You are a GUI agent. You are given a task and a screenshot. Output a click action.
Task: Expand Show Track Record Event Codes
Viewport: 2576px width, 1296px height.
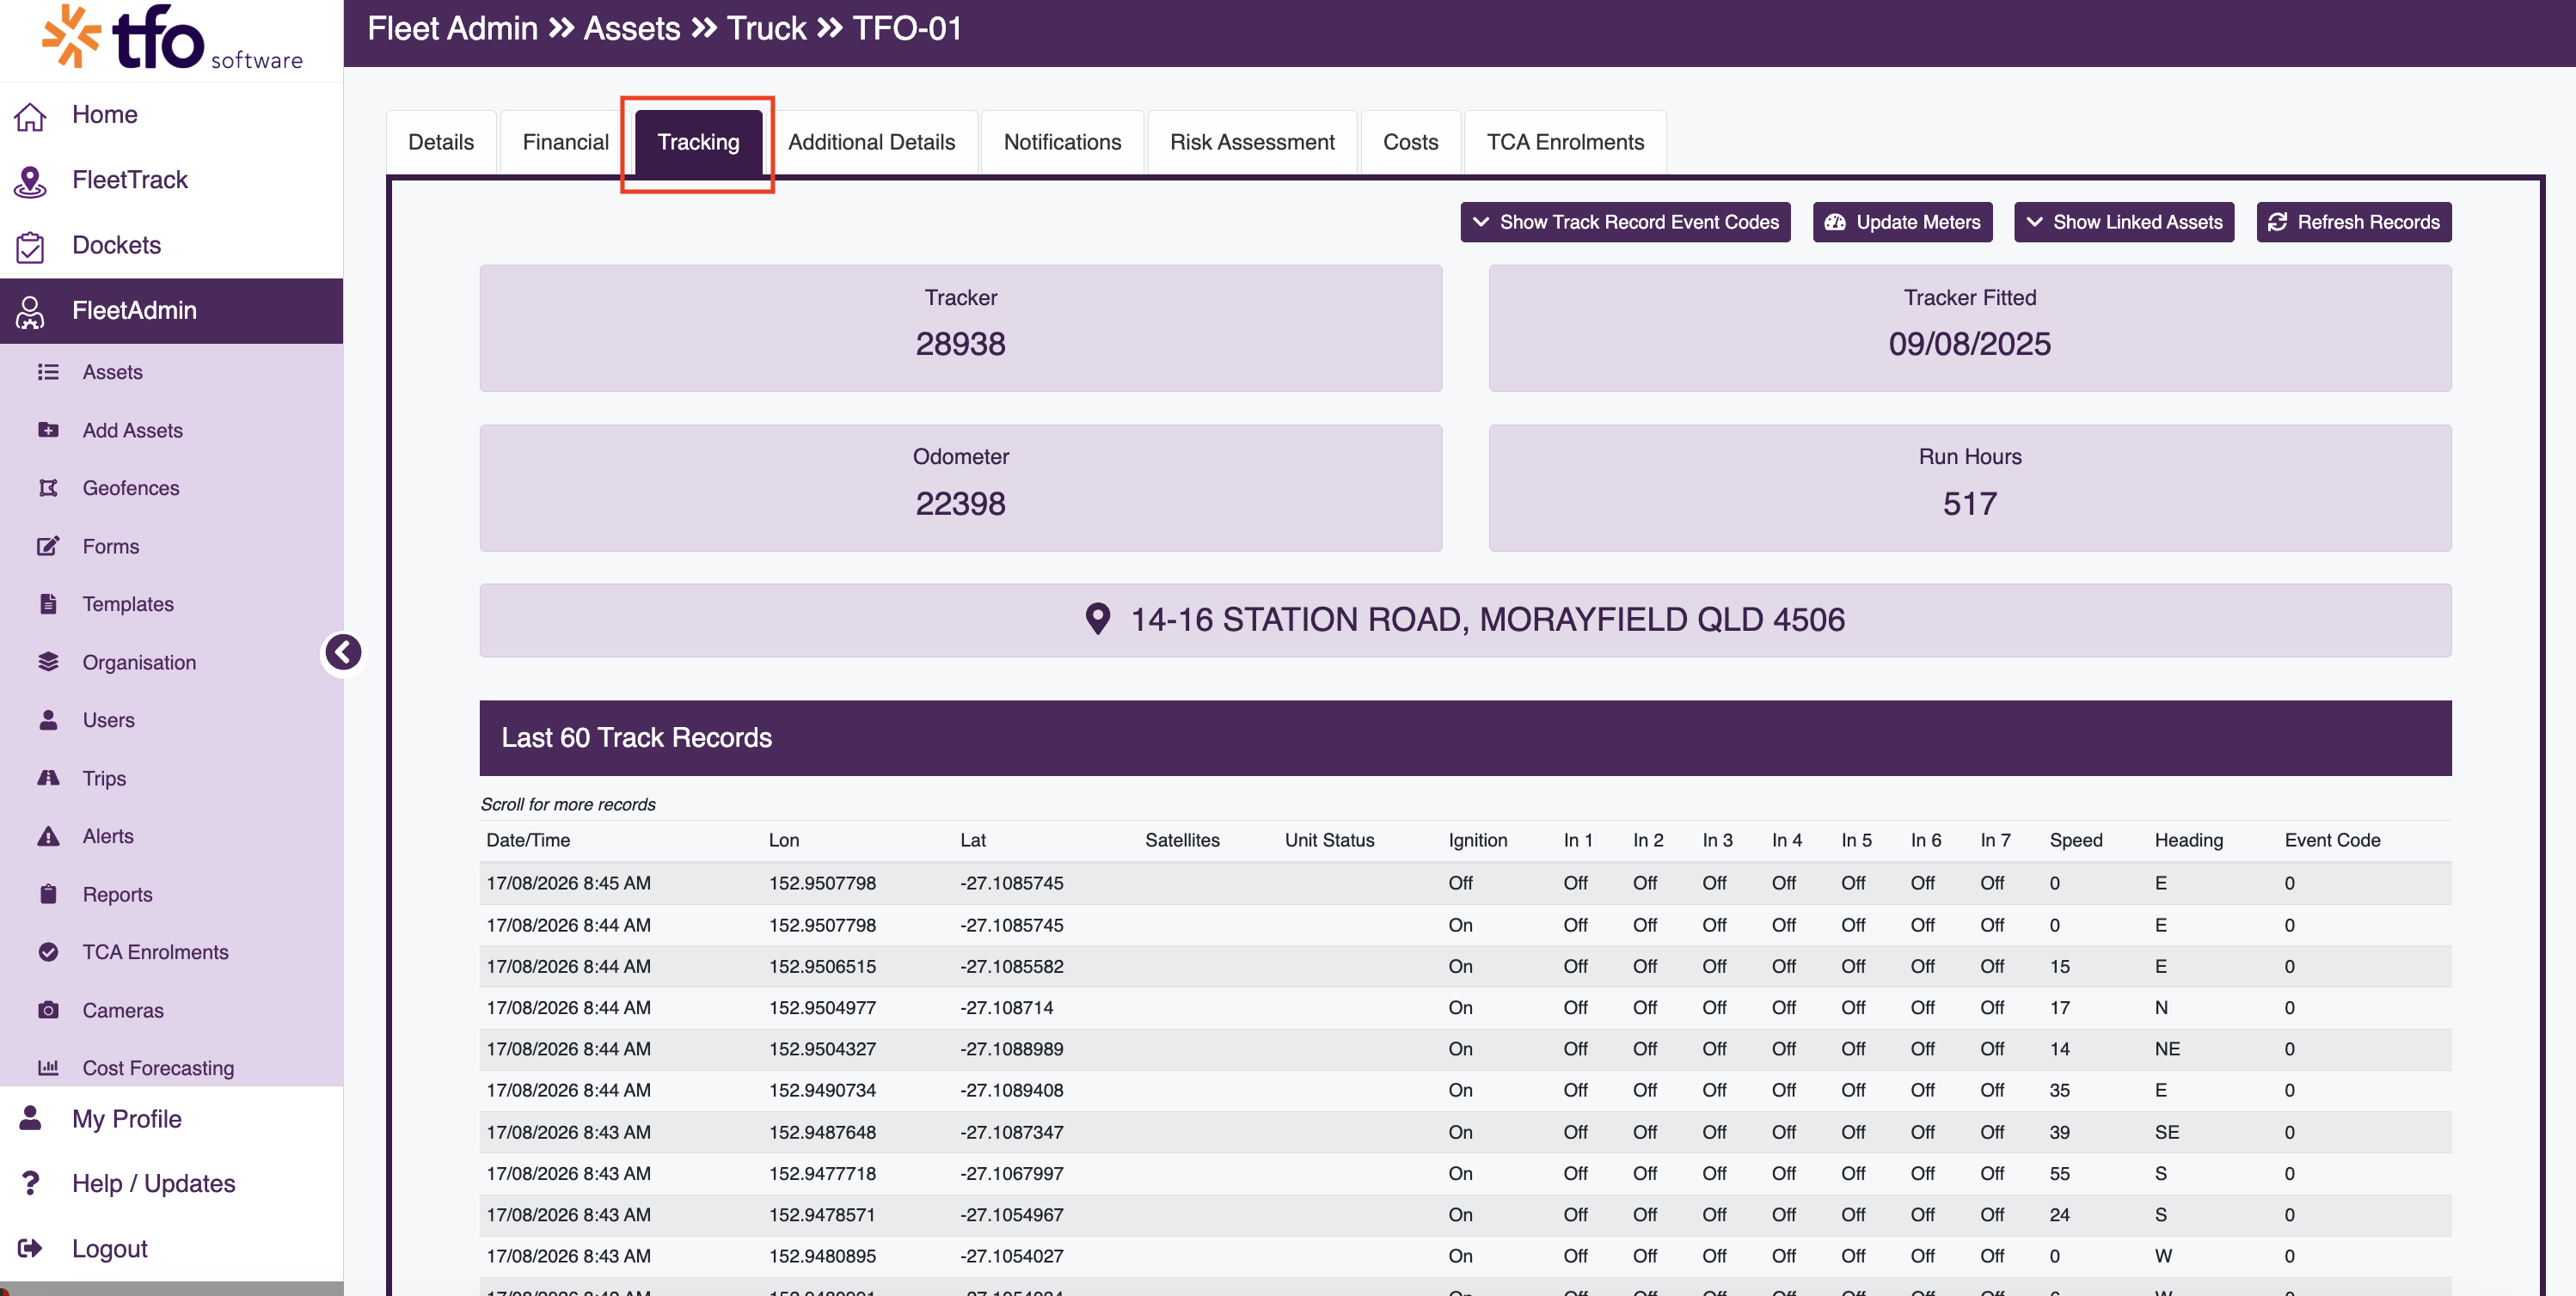(x=1625, y=222)
